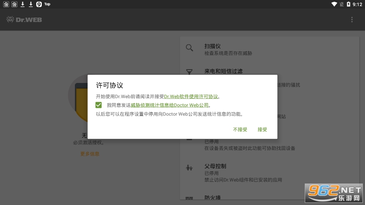Tap the parental control icon
365x205 pixels.
click(x=189, y=168)
